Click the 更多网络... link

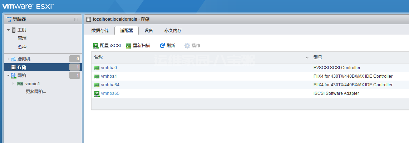(36, 92)
